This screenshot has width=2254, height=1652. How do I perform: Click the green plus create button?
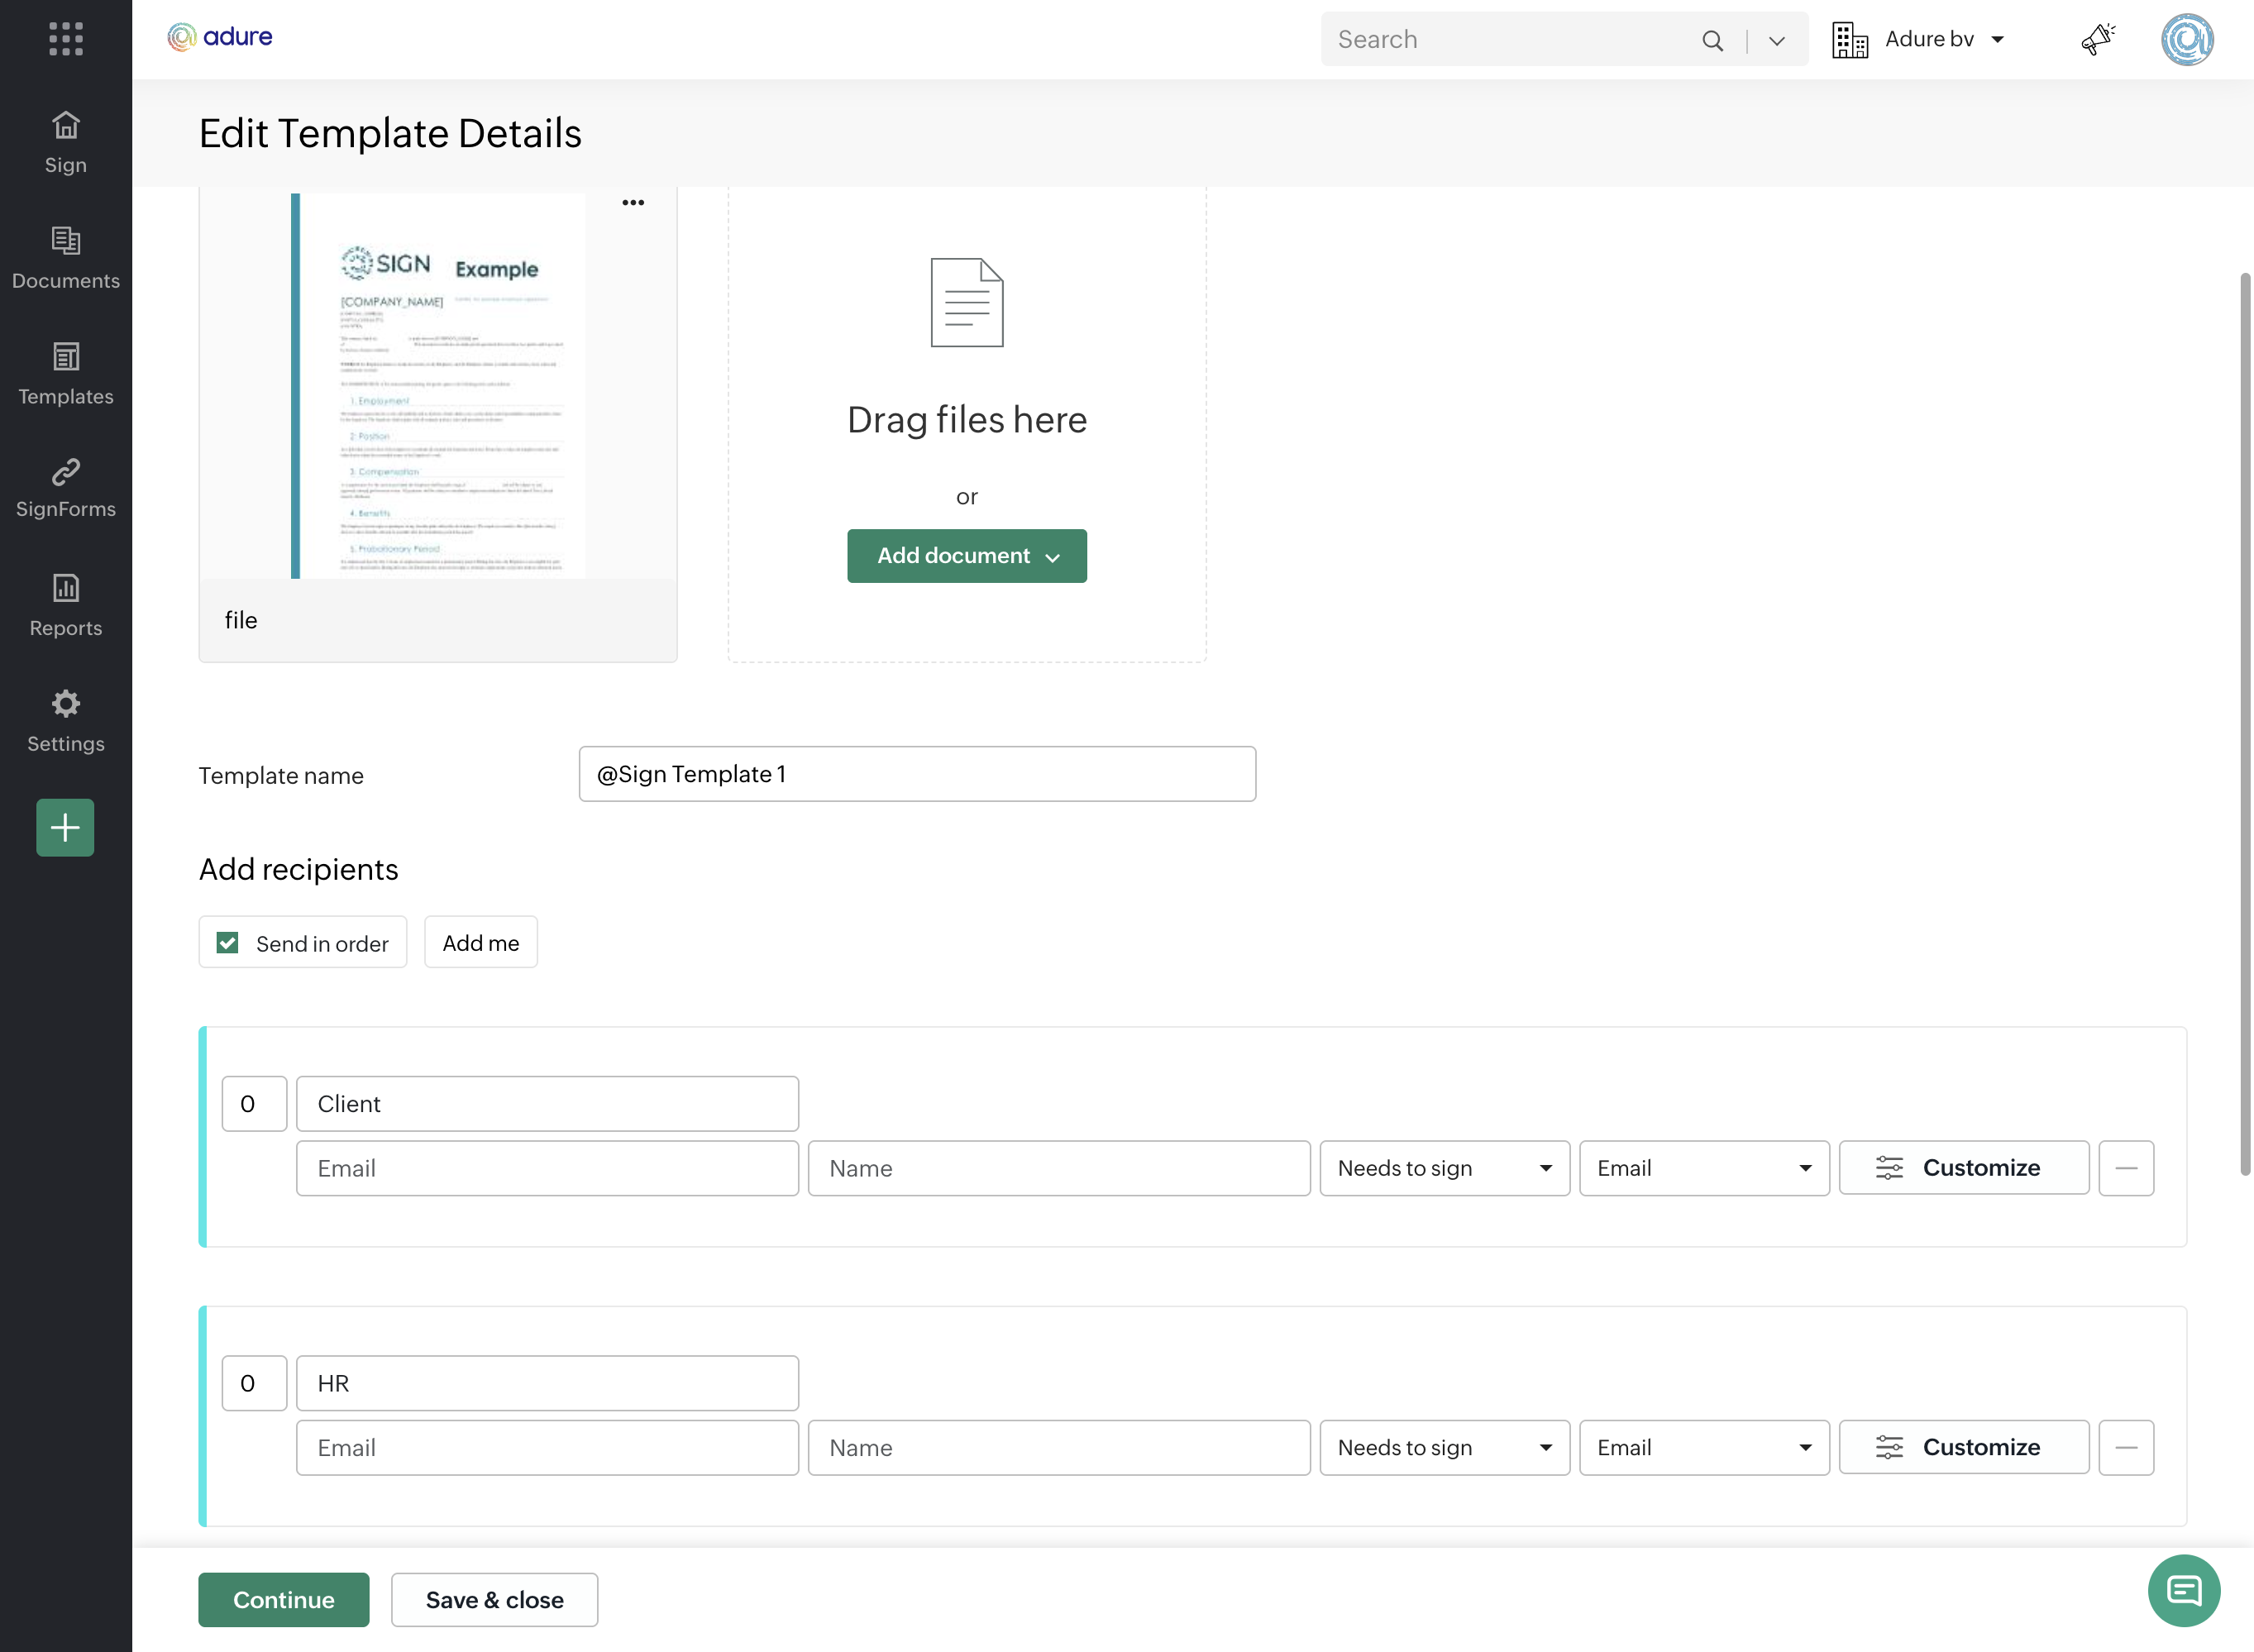pyautogui.click(x=65, y=827)
